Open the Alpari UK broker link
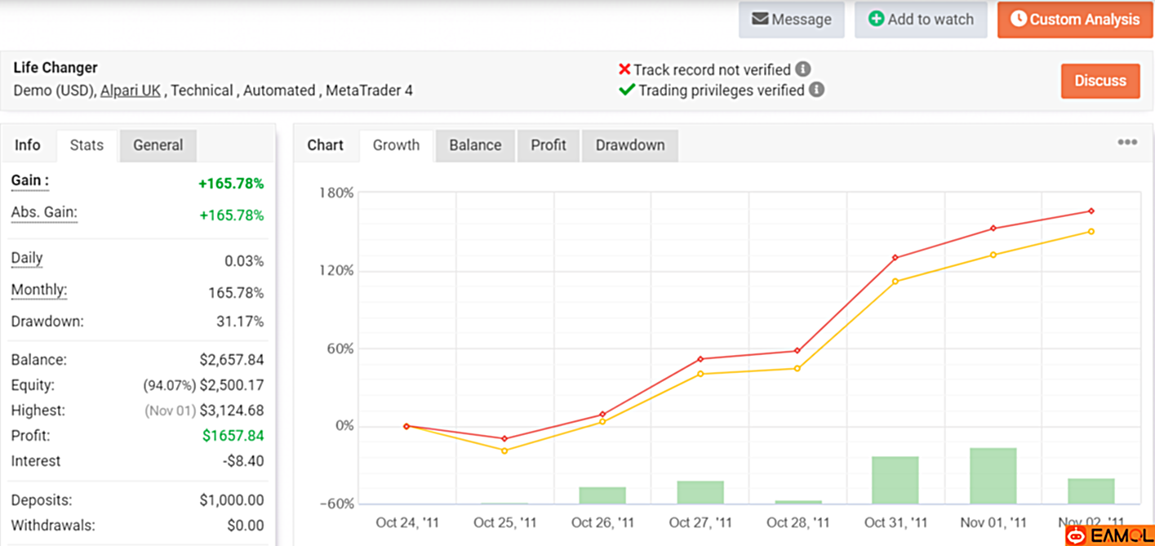Image resolution: width=1155 pixels, height=546 pixels. pyautogui.click(x=130, y=91)
